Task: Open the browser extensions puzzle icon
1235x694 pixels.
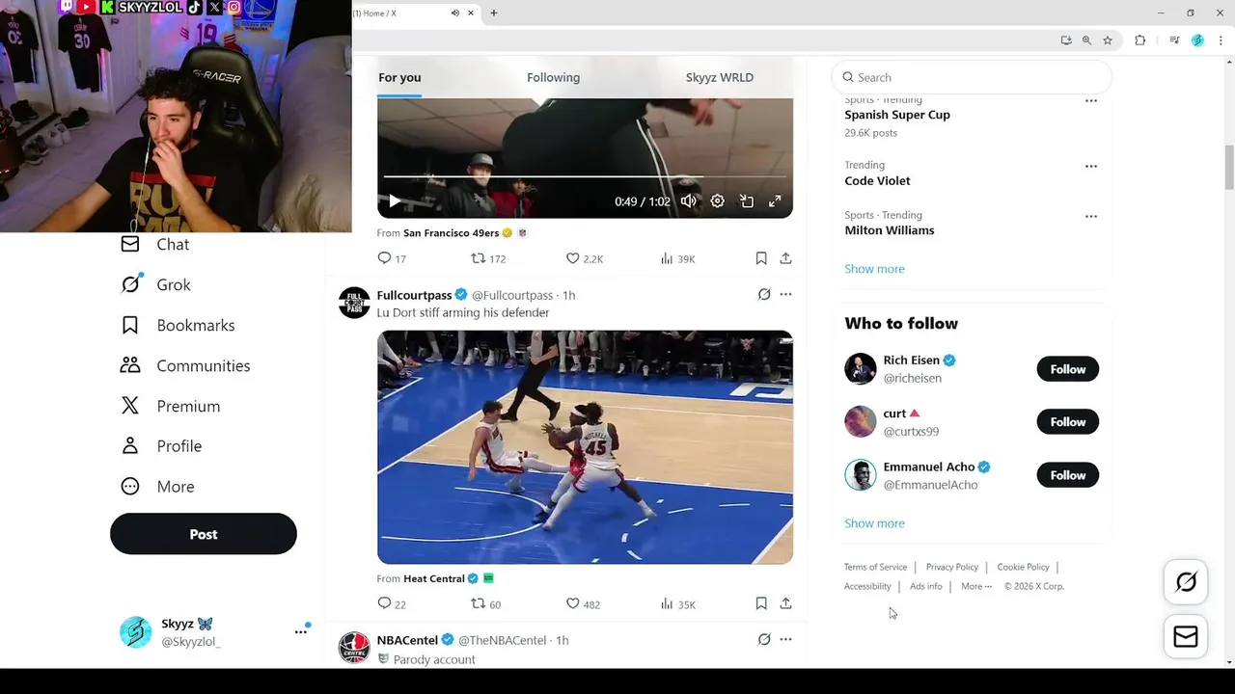Action: pos(1139,40)
